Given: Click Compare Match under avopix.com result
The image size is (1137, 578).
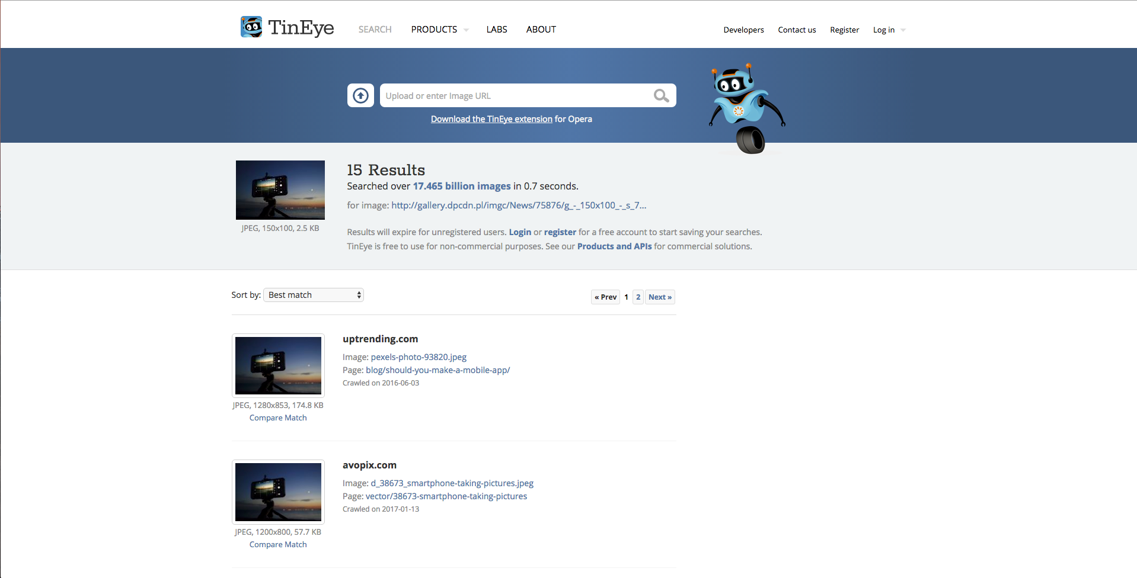Looking at the screenshot, I should (x=278, y=545).
